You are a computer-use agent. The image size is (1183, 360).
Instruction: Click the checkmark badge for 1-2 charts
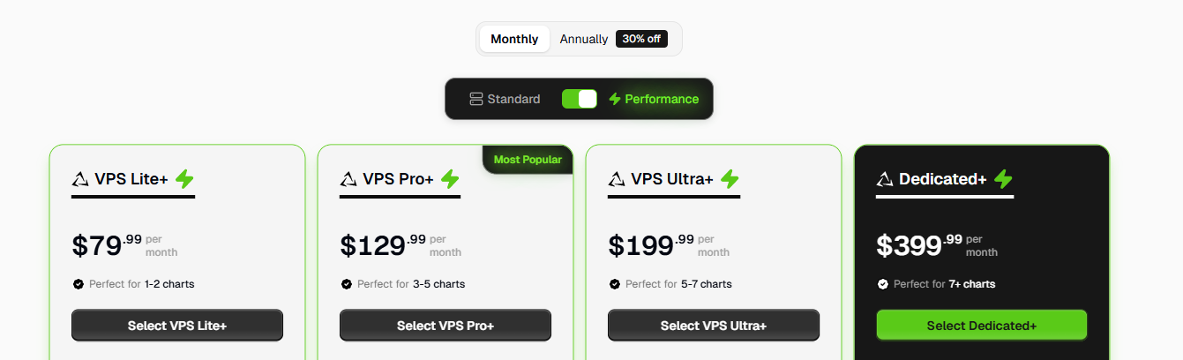[79, 284]
